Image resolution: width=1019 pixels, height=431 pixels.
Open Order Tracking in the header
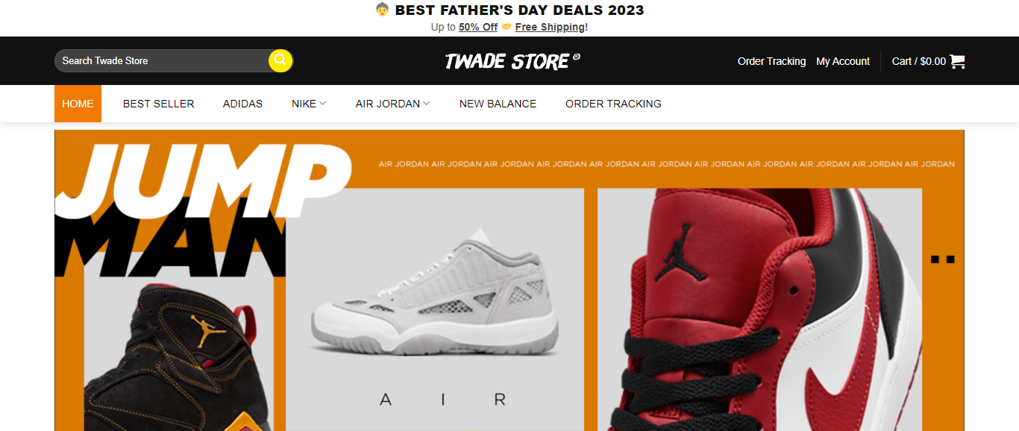(x=771, y=61)
